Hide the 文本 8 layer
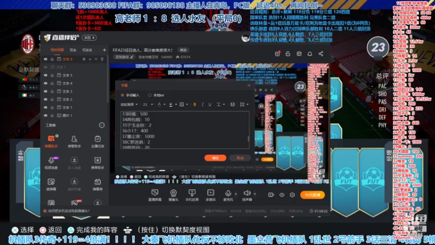This screenshot has width=435, height=245. (x=46, y=59)
